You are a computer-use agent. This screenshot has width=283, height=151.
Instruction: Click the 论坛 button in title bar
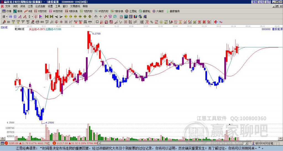[x=261, y=2]
